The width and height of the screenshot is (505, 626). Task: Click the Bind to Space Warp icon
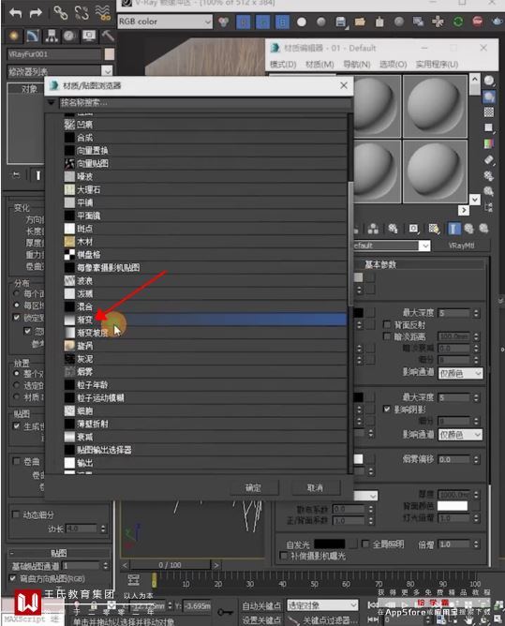click(103, 13)
